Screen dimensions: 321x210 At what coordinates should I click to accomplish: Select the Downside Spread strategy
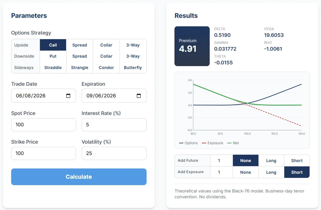point(80,56)
